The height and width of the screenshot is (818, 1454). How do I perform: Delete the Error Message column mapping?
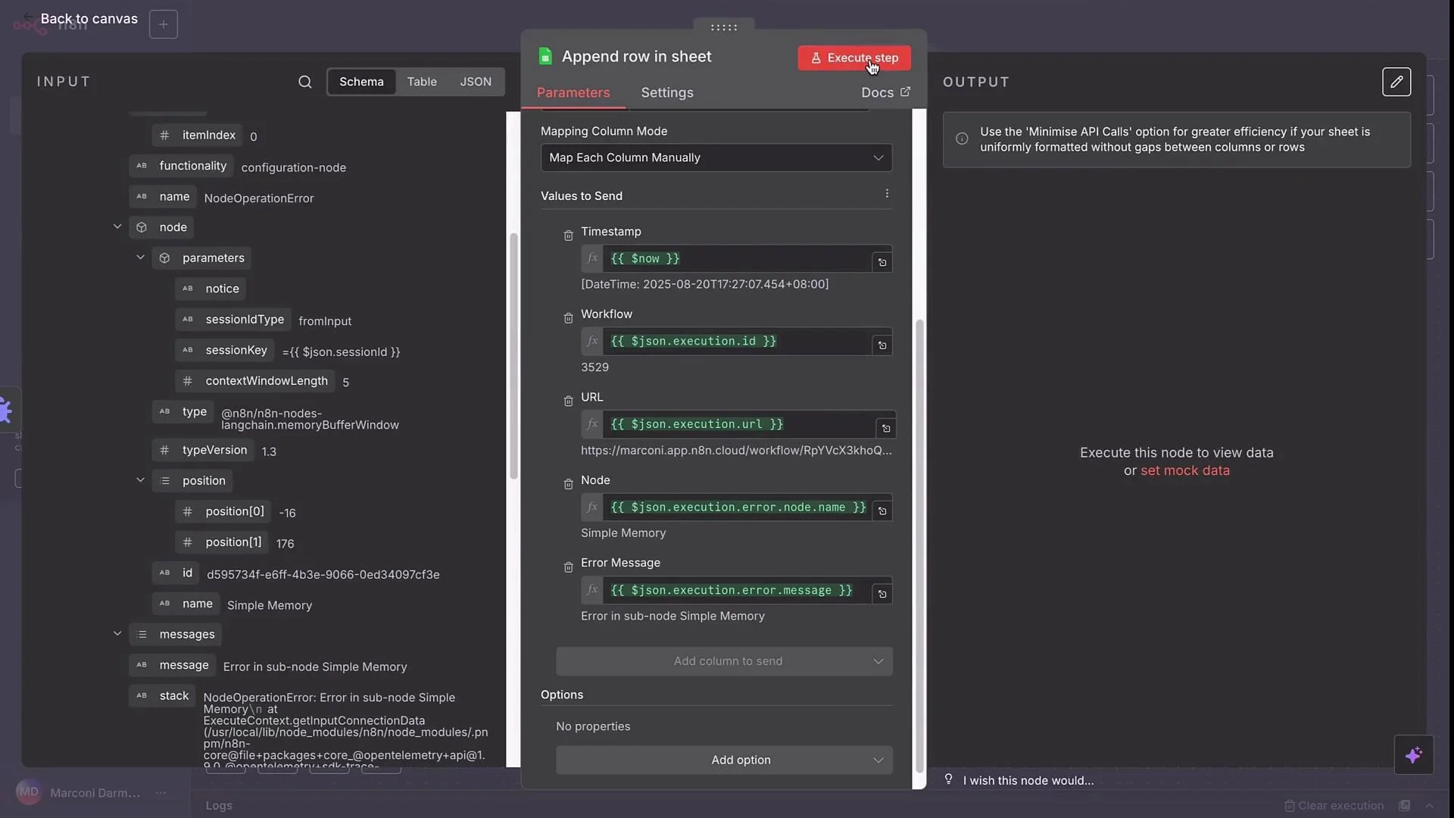568,567
